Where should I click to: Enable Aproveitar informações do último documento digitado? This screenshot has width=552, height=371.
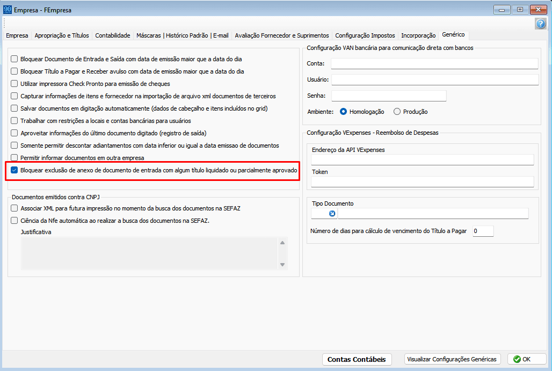(x=14, y=133)
